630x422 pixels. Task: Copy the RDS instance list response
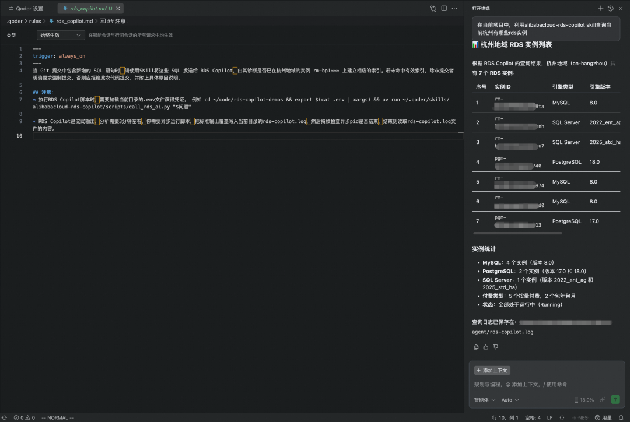476,347
